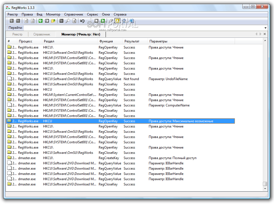Click the monitor filter icon

point(124,21)
